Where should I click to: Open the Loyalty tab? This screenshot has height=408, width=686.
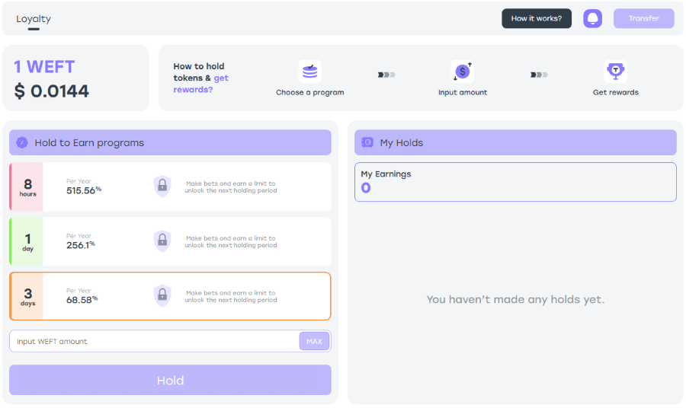(34, 19)
